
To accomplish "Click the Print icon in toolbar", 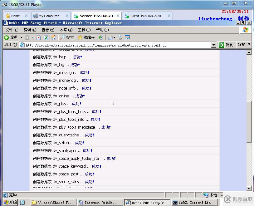I will coord(120,37).
